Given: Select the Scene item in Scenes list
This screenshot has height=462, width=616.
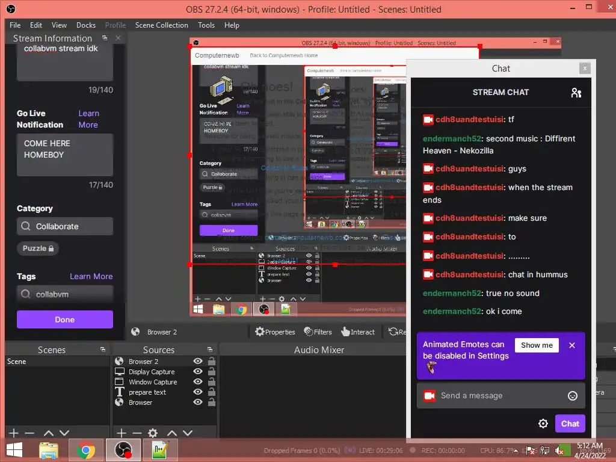Looking at the screenshot, I should tap(57, 362).
